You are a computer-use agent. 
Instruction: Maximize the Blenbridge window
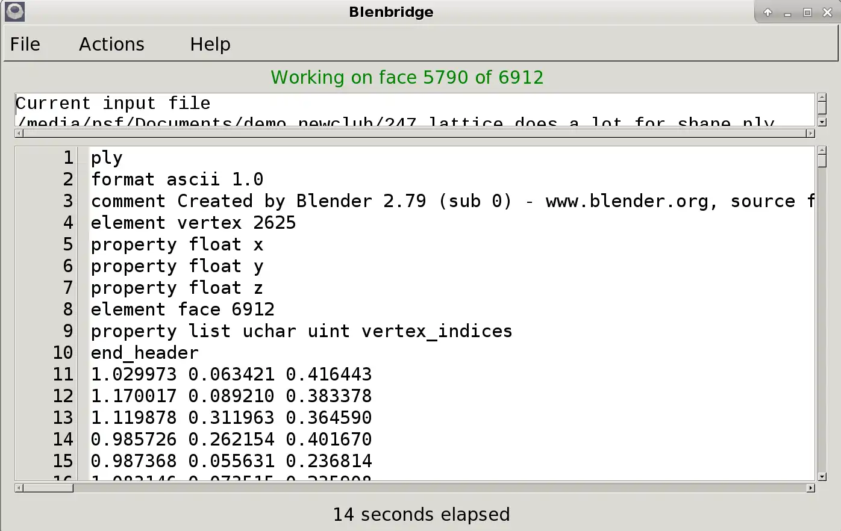[x=807, y=12]
